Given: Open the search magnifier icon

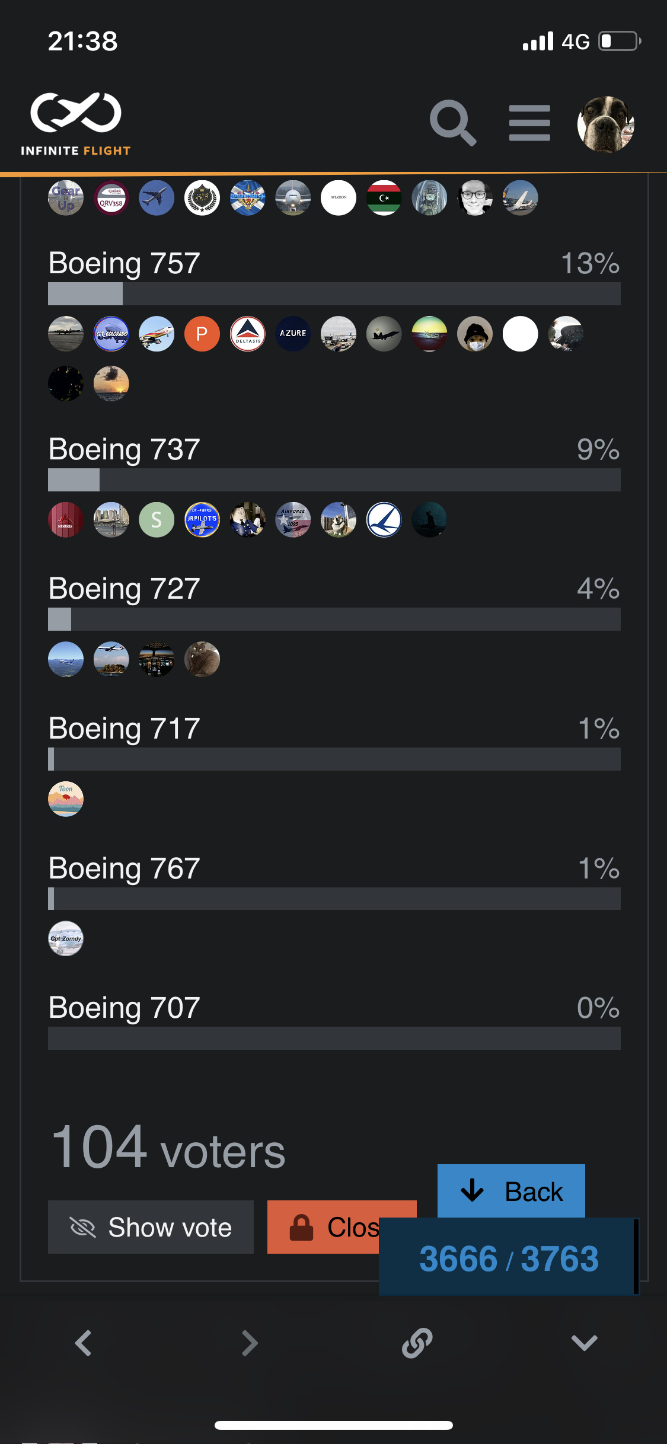Looking at the screenshot, I should tap(452, 123).
